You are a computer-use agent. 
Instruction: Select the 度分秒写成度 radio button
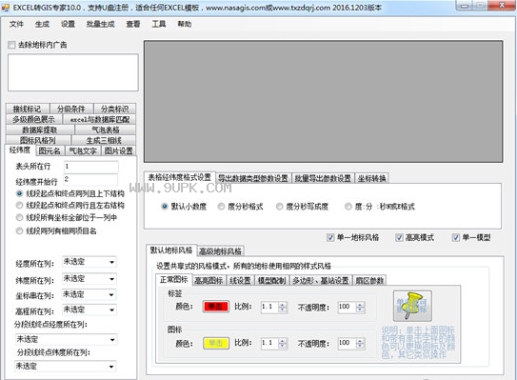point(280,207)
